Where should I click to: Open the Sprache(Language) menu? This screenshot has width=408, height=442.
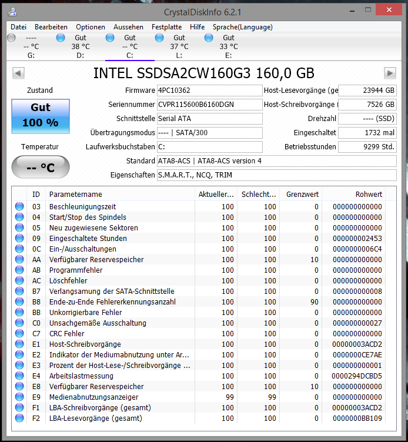tap(242, 27)
